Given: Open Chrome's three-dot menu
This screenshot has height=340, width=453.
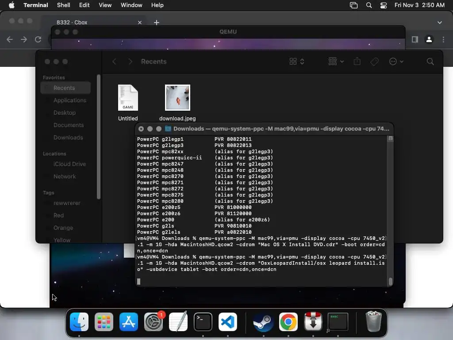Looking at the screenshot, I should pos(443,39).
